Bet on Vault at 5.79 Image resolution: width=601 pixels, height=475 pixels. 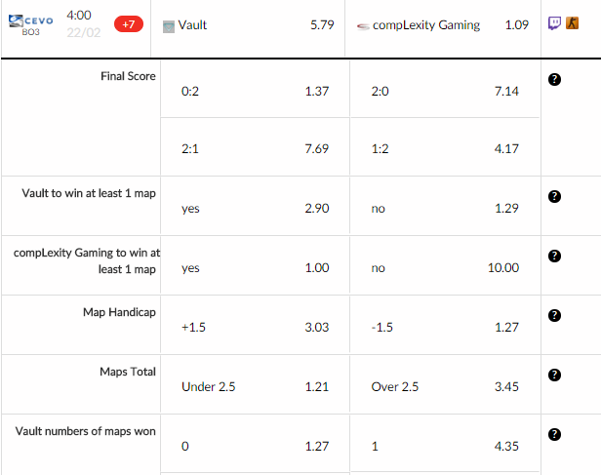coord(248,25)
